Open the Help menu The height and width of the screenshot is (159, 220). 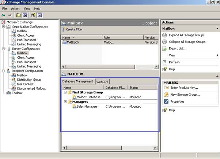pos(37,8)
